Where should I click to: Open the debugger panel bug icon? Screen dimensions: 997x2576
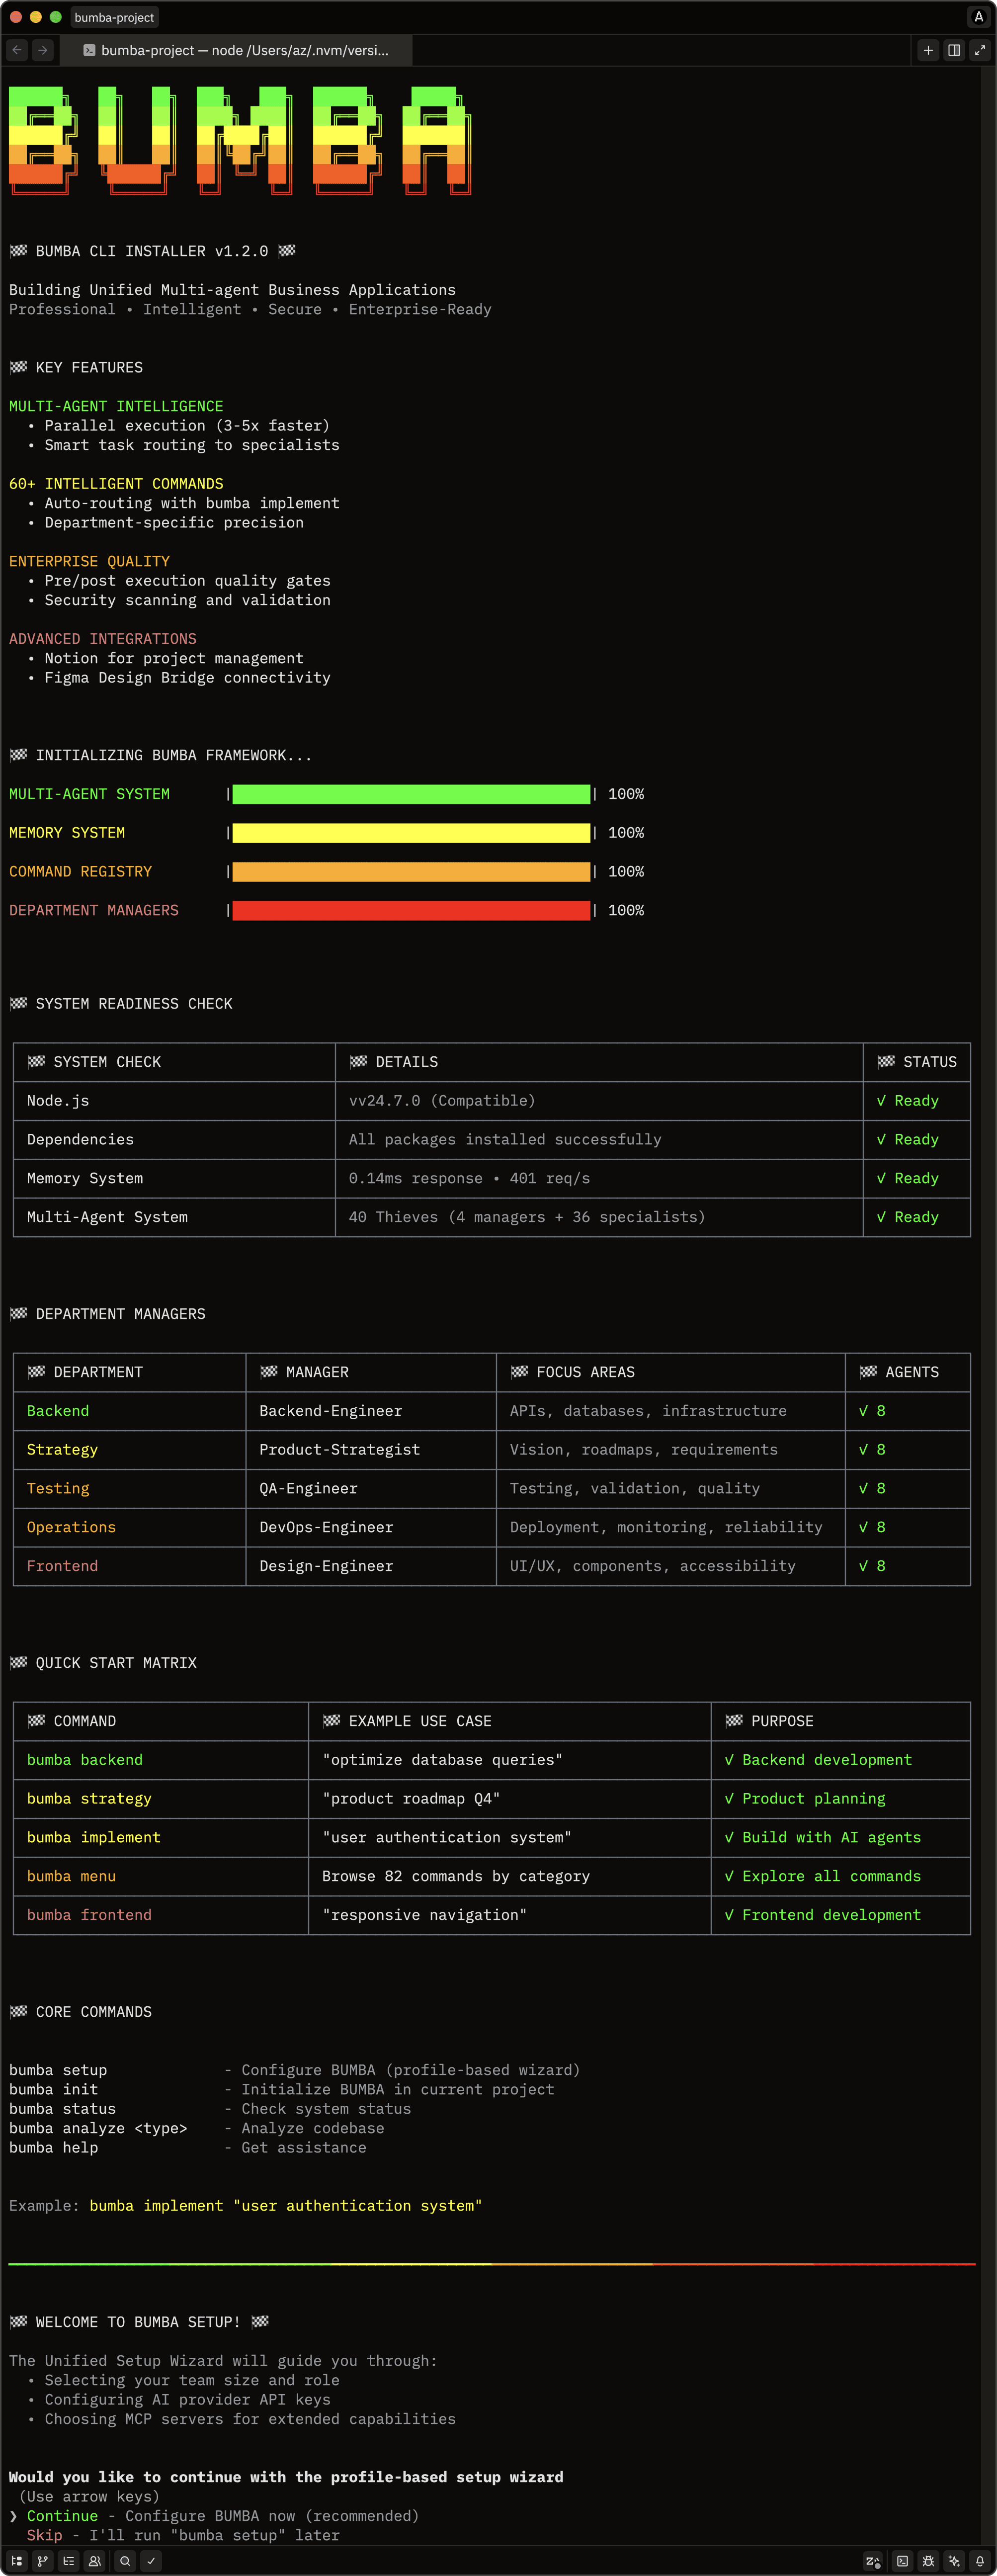click(928, 2561)
